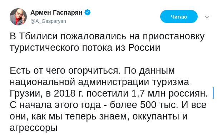This screenshot has height=137, width=217.
Task: Click the final word "агрессоры"
Action: point(34,128)
